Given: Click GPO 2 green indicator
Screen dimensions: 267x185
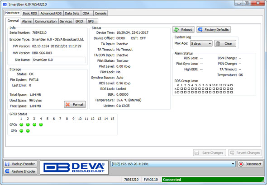Looking at the screenshot, I should click(28, 125).
